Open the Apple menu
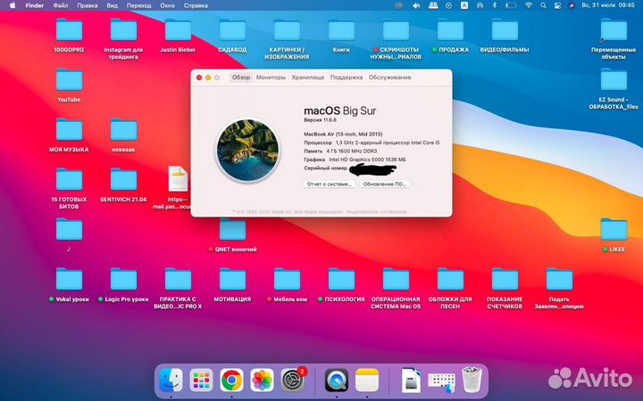Image resolution: width=643 pixels, height=401 pixels. (13, 5)
